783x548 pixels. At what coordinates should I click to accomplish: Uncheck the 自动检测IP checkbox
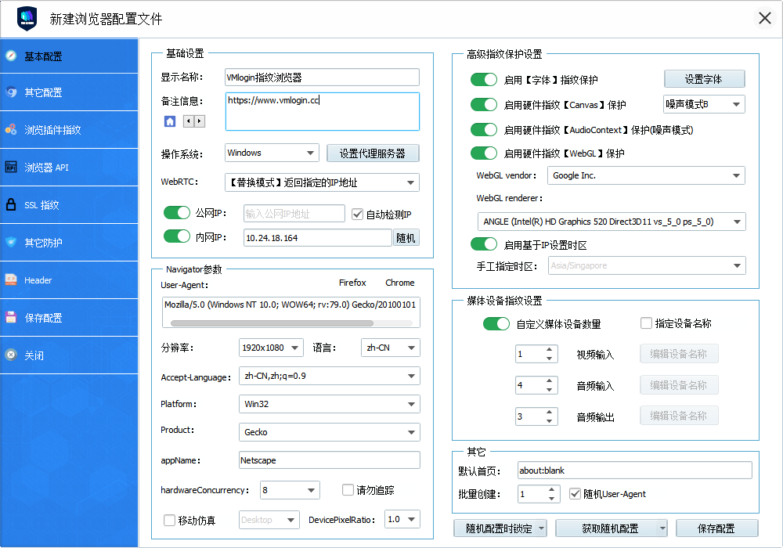coord(357,212)
